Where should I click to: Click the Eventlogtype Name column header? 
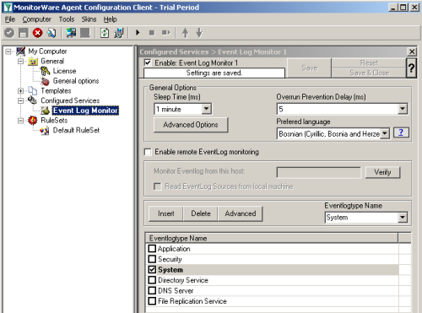272,238
